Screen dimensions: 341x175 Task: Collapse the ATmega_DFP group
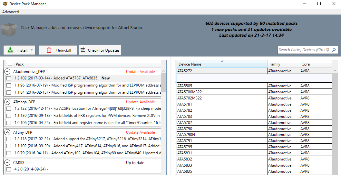[x=7, y=102]
